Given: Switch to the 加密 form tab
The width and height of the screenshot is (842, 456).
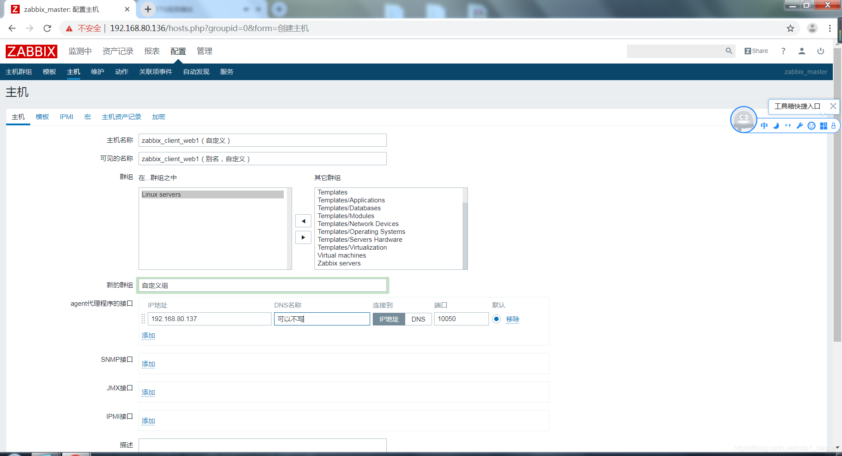Looking at the screenshot, I should 159,117.
